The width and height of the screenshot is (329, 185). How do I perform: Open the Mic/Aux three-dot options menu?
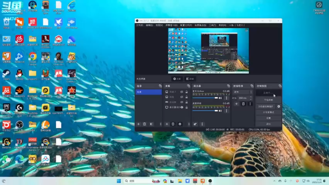click(226, 98)
